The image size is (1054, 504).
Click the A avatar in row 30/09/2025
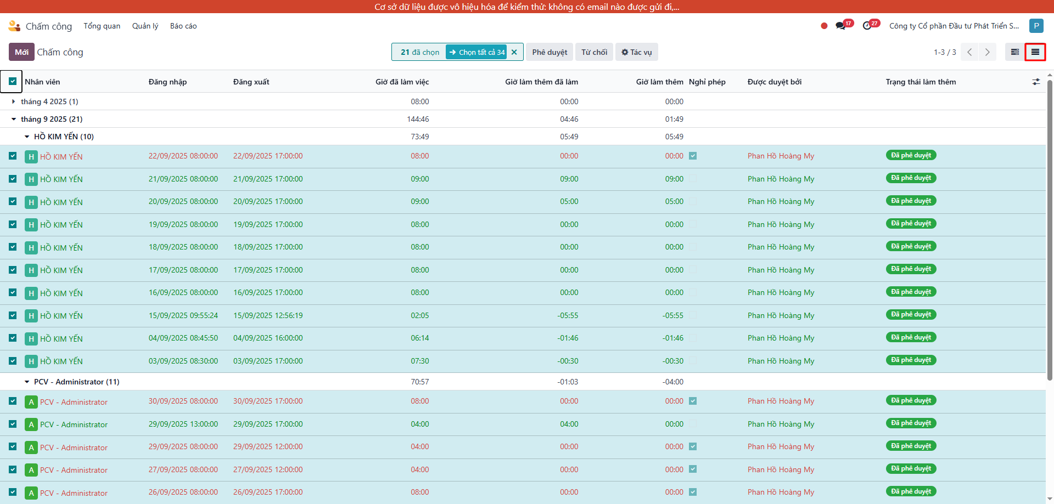pyautogui.click(x=31, y=402)
